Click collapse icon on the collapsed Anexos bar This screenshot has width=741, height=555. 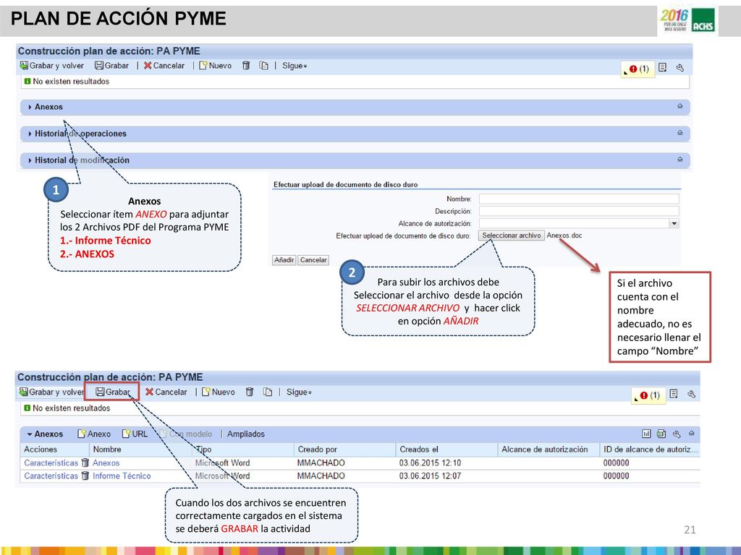(x=679, y=106)
